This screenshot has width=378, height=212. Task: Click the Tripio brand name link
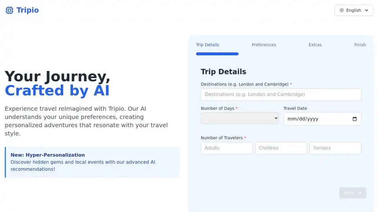28,10
